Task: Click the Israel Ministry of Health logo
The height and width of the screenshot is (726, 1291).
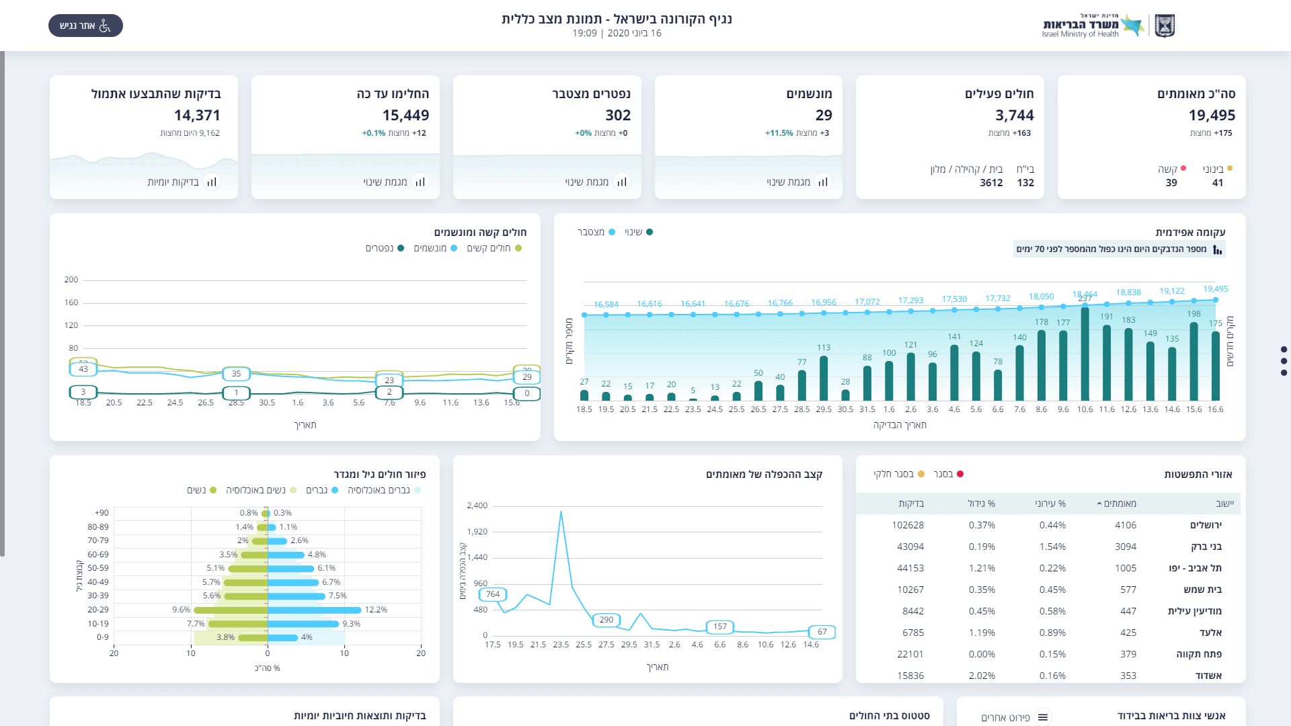Action: pyautogui.click(x=1093, y=26)
